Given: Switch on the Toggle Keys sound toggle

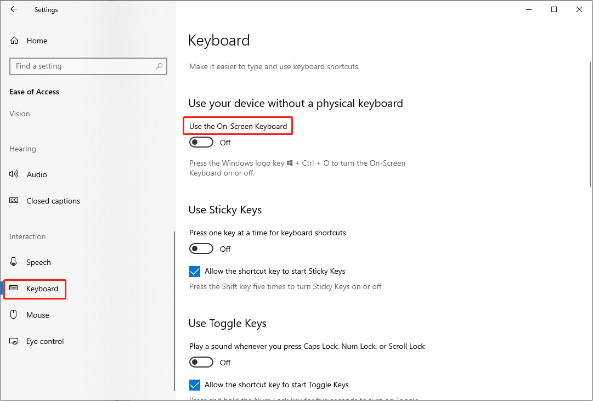Looking at the screenshot, I should point(201,363).
